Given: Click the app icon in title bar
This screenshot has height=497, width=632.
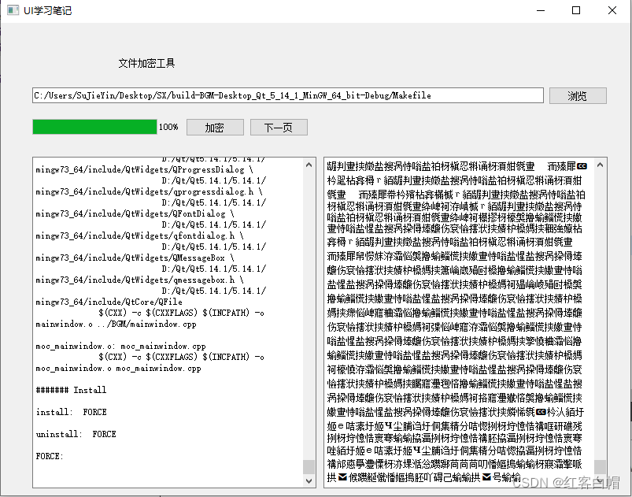Looking at the screenshot, I should pos(13,10).
